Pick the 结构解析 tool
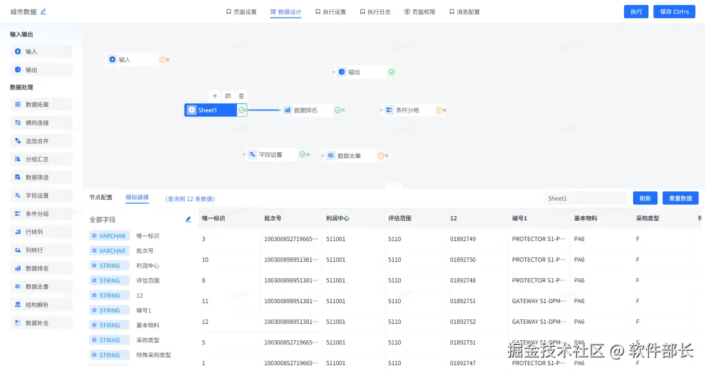Image resolution: width=705 pixels, height=371 pixels. point(41,305)
